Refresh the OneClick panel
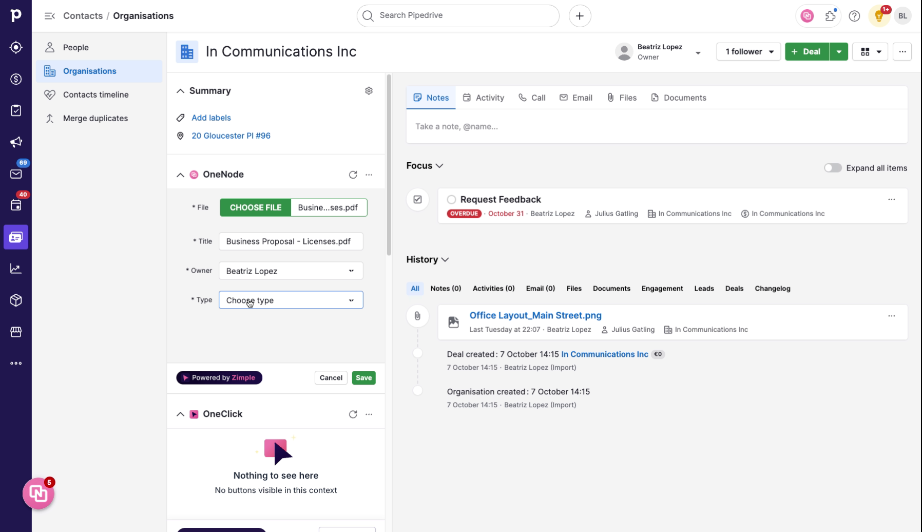The image size is (922, 532). coord(353,414)
